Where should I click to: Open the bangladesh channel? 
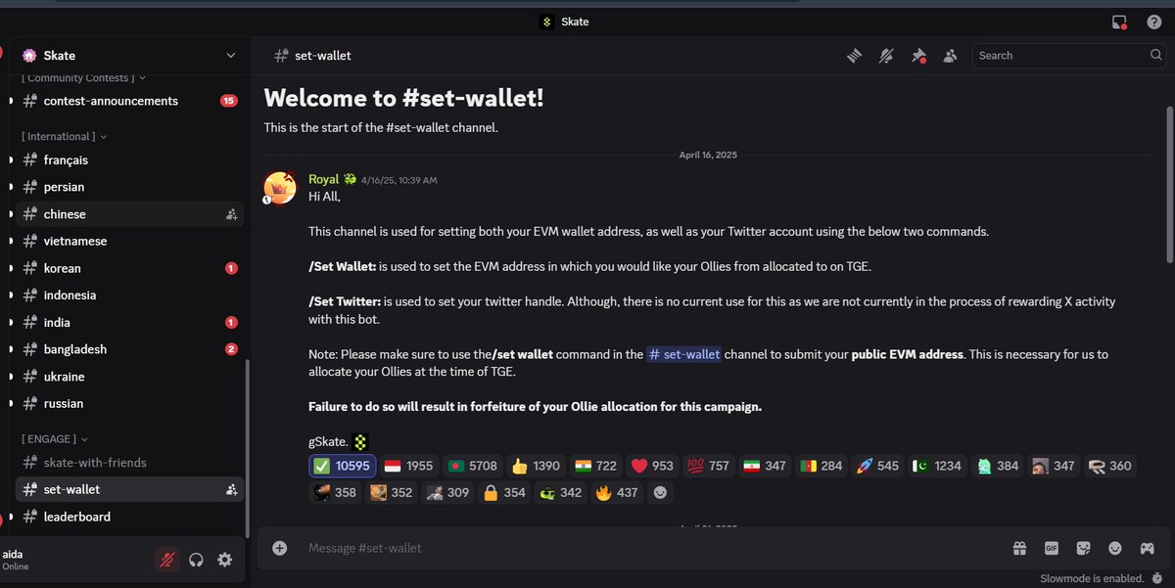[x=129, y=349]
